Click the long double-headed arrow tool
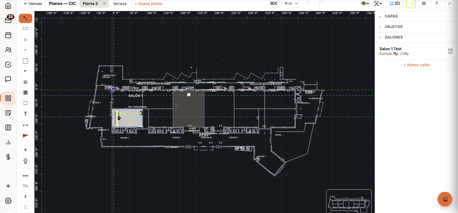This screenshot has width=458, height=213. (25, 176)
